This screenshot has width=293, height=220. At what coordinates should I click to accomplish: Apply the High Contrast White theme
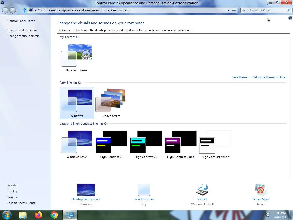pyautogui.click(x=215, y=144)
